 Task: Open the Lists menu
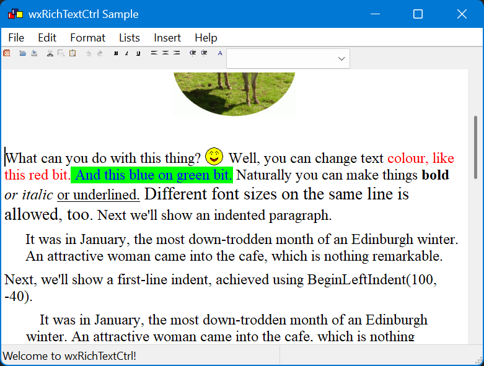[130, 38]
